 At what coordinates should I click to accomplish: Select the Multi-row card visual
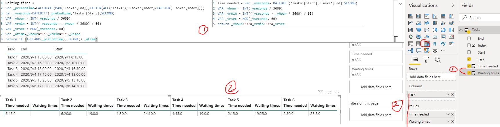pos(443,37)
